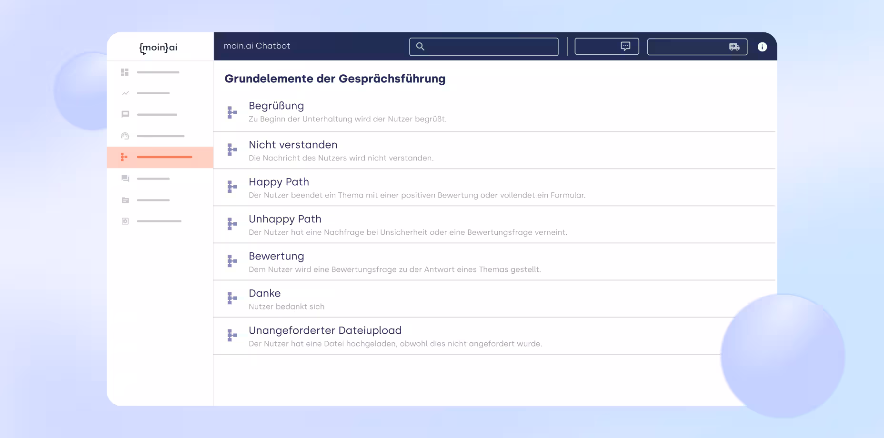Click the chat bubble preview button
Image resolution: width=884 pixels, height=438 pixels.
click(607, 46)
